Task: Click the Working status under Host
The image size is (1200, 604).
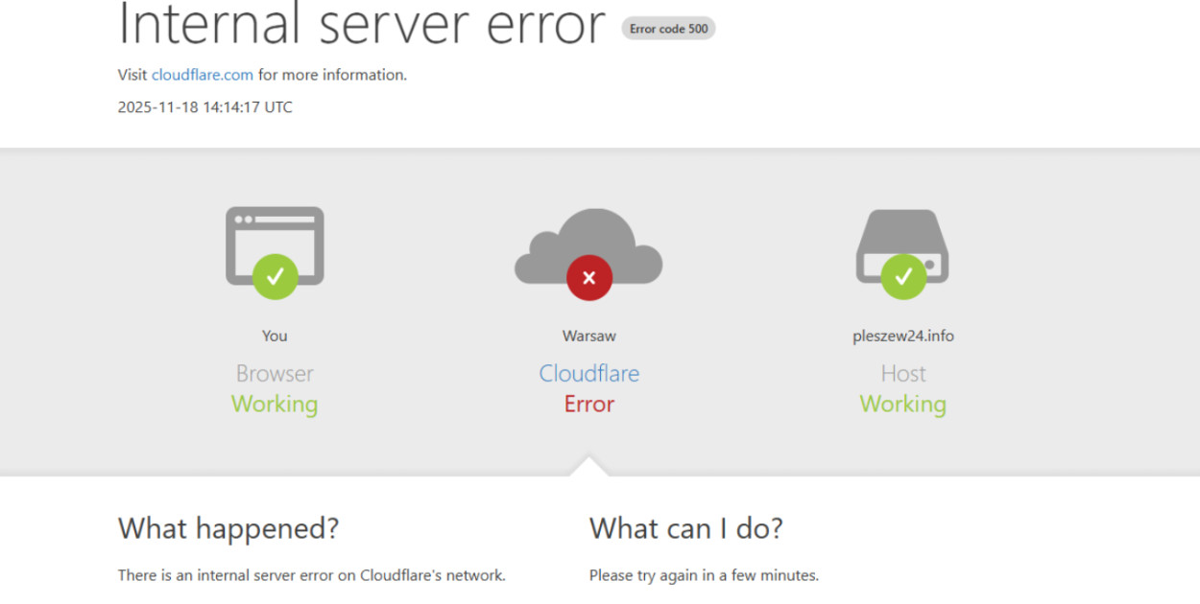Action: 902,404
